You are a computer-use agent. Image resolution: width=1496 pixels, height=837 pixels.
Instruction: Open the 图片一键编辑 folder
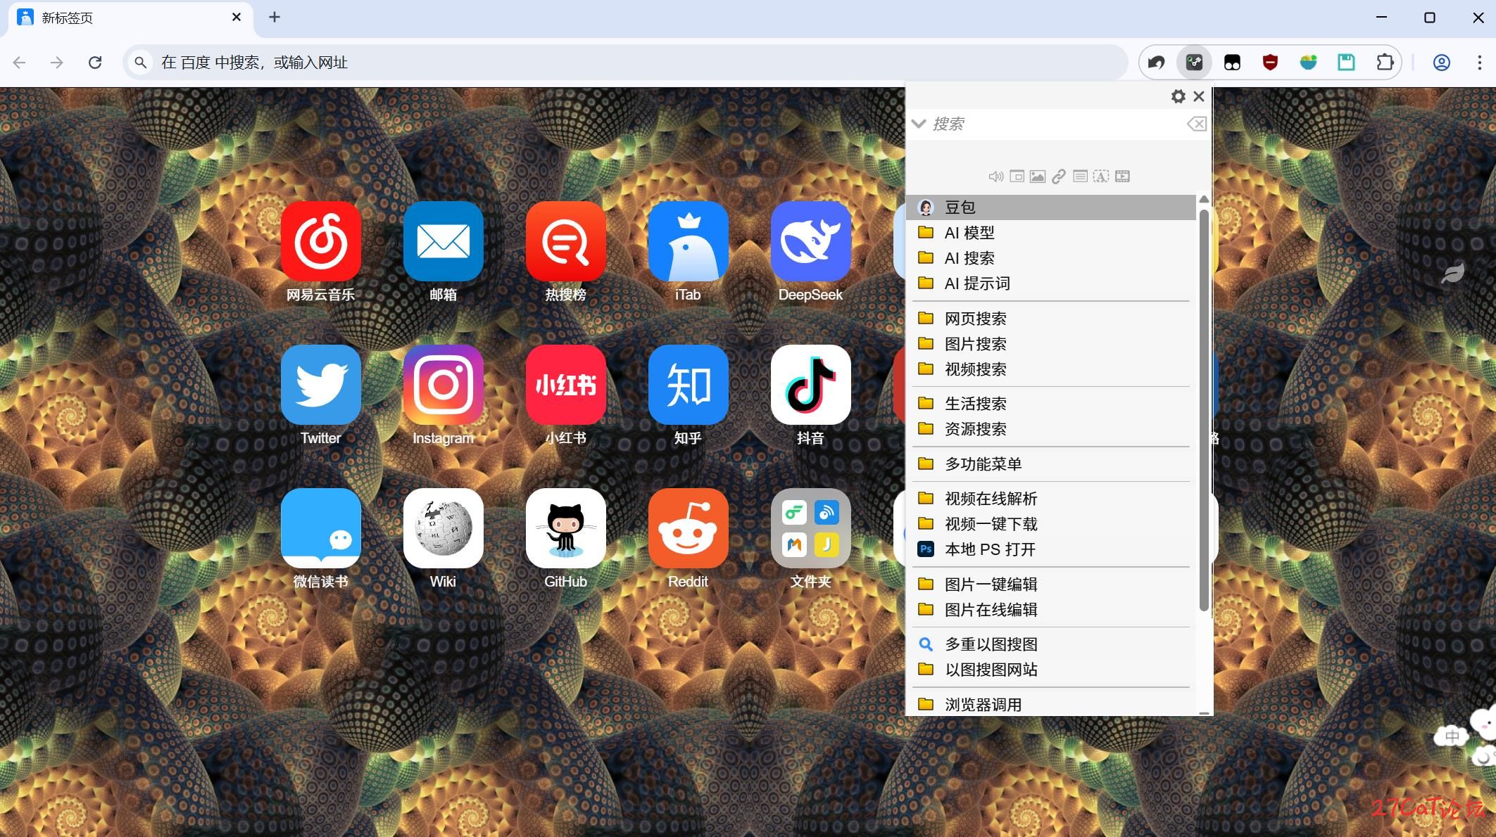click(1051, 584)
